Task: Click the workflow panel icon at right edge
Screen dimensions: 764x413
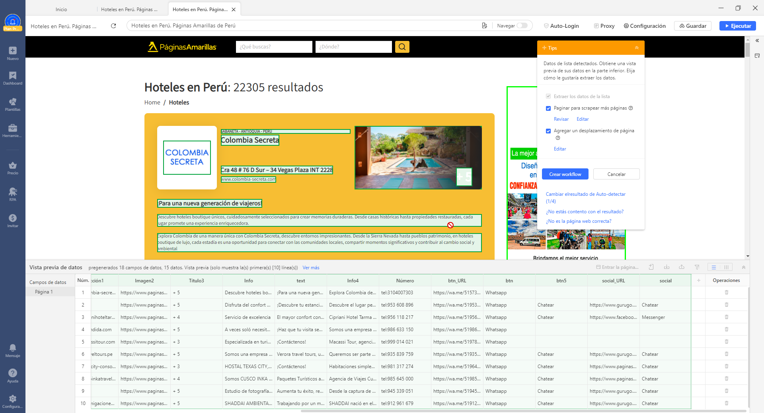Action: click(757, 56)
